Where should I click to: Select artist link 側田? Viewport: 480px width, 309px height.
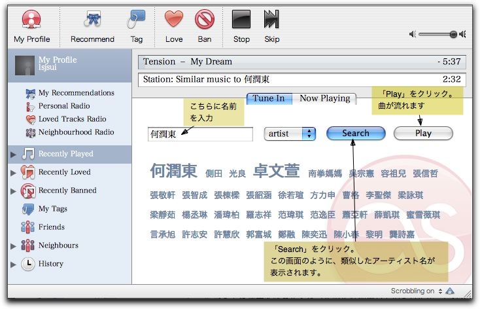point(214,174)
